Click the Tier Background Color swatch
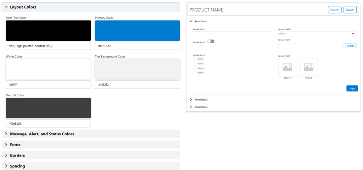 (138, 69)
